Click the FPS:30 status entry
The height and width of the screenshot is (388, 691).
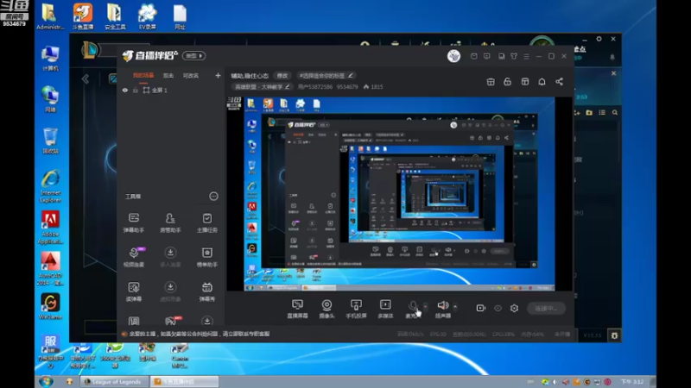(x=438, y=335)
